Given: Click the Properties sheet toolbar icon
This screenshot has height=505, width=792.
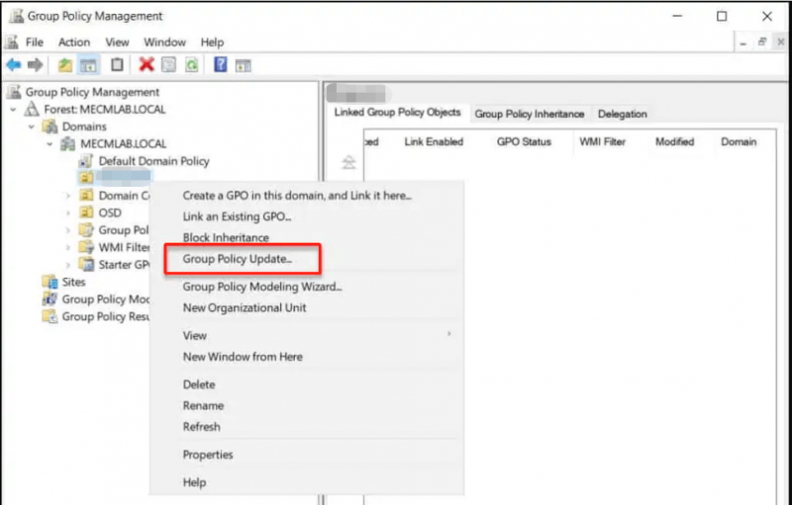Looking at the screenshot, I should (x=168, y=64).
